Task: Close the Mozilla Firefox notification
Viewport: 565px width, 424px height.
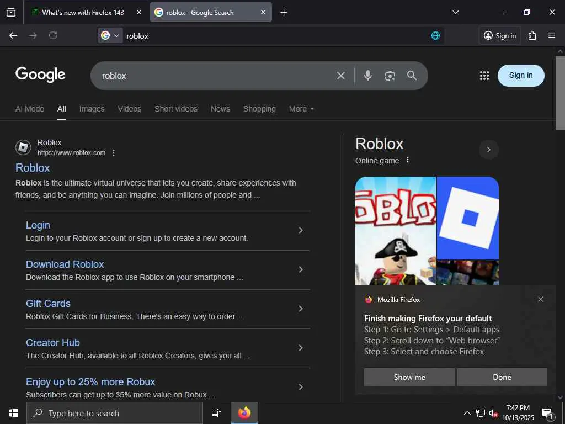Action: [x=541, y=299]
